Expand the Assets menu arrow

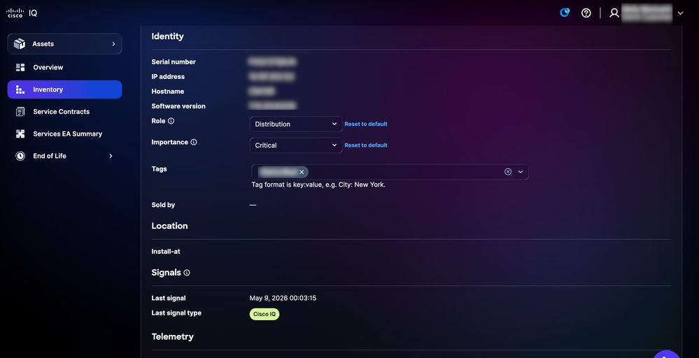tap(113, 43)
